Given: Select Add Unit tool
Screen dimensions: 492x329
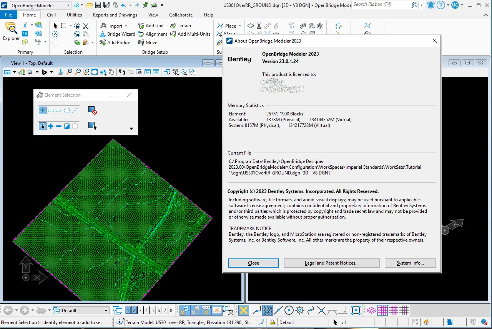Looking at the screenshot, I should pos(151,26).
